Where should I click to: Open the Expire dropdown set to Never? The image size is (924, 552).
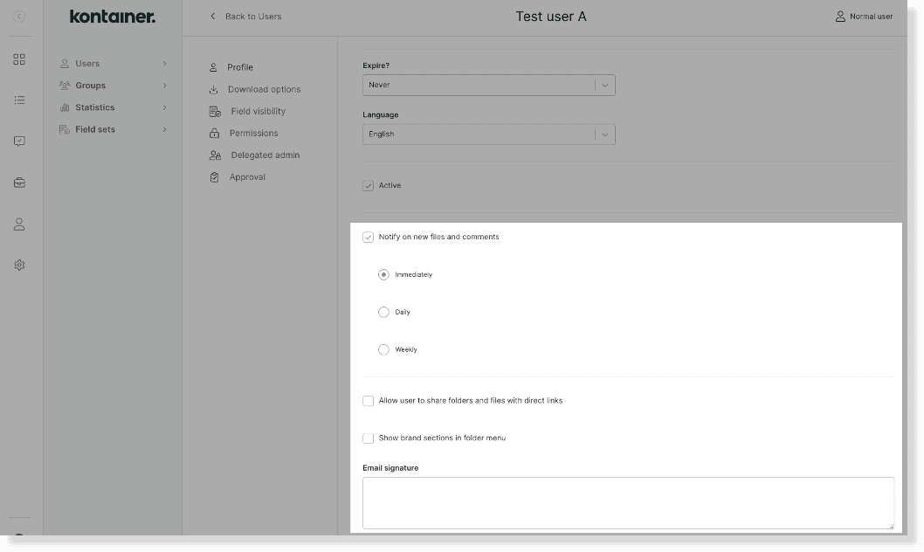pyautogui.click(x=488, y=85)
